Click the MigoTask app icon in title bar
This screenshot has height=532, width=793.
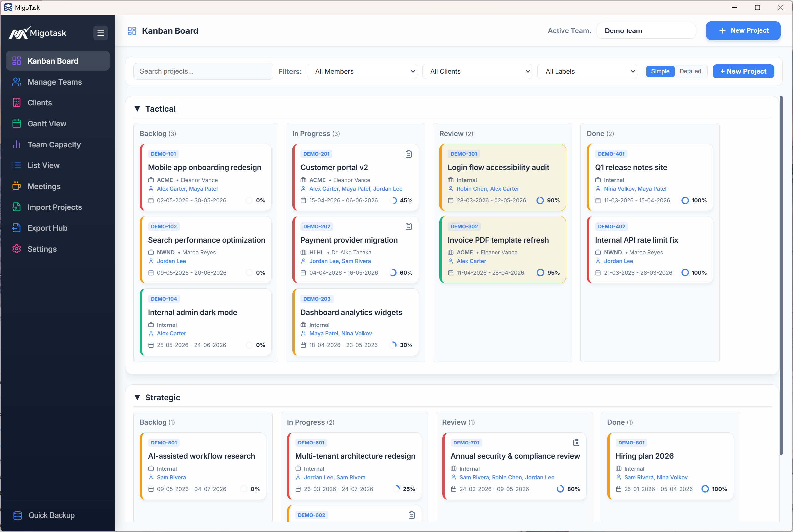8,8
